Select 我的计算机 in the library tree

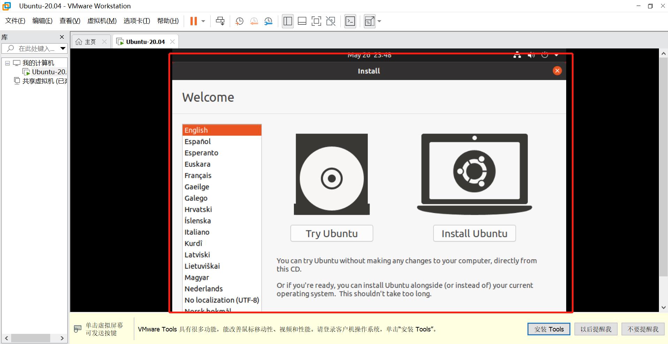pyautogui.click(x=38, y=63)
